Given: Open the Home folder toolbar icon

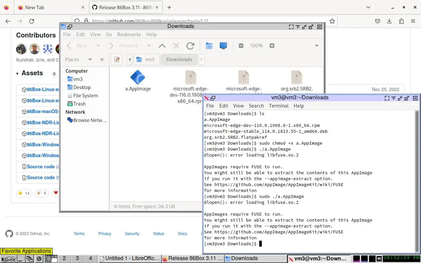Looking at the screenshot, I should [209, 46].
